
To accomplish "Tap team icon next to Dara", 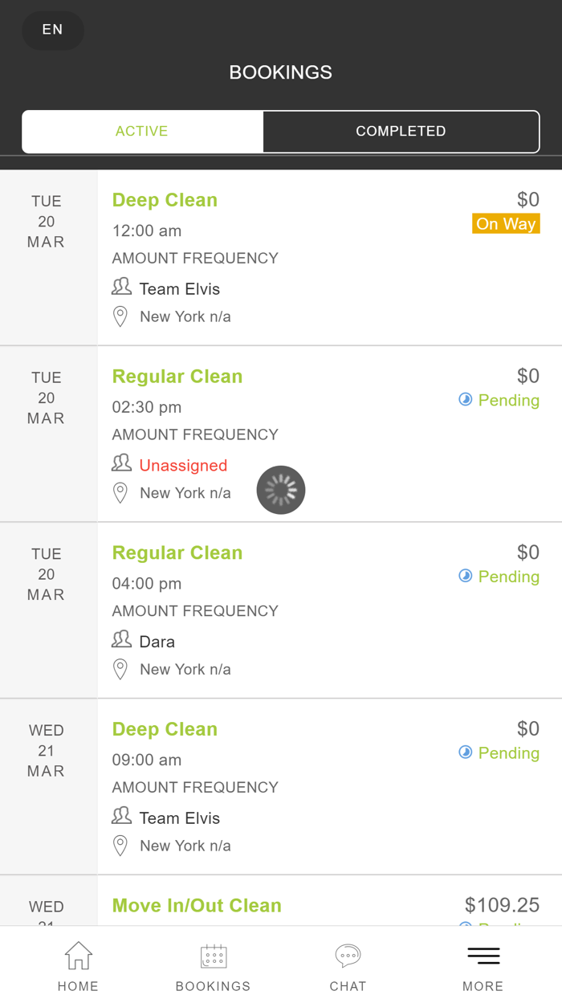I will click(121, 639).
